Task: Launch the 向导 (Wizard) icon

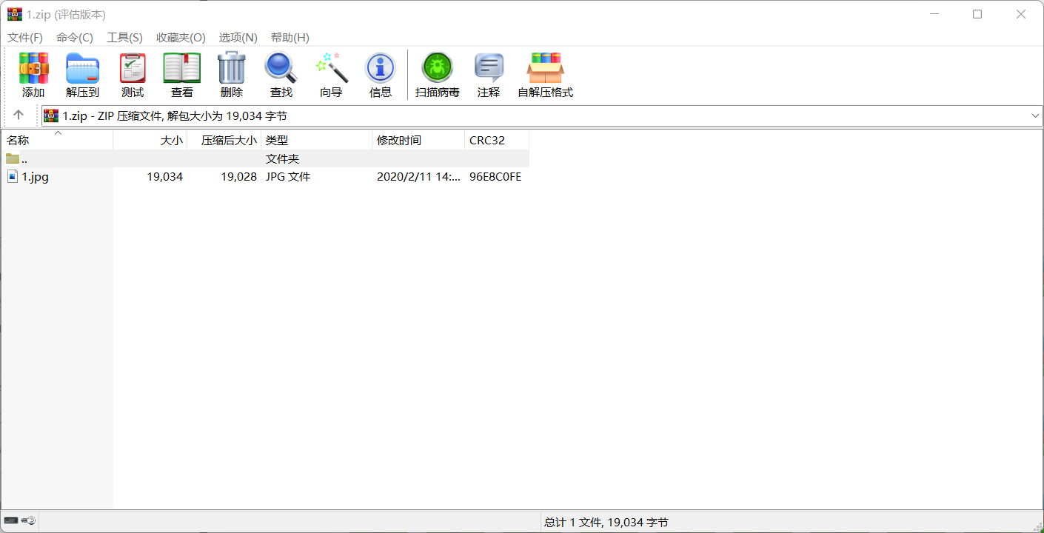Action: [330, 74]
